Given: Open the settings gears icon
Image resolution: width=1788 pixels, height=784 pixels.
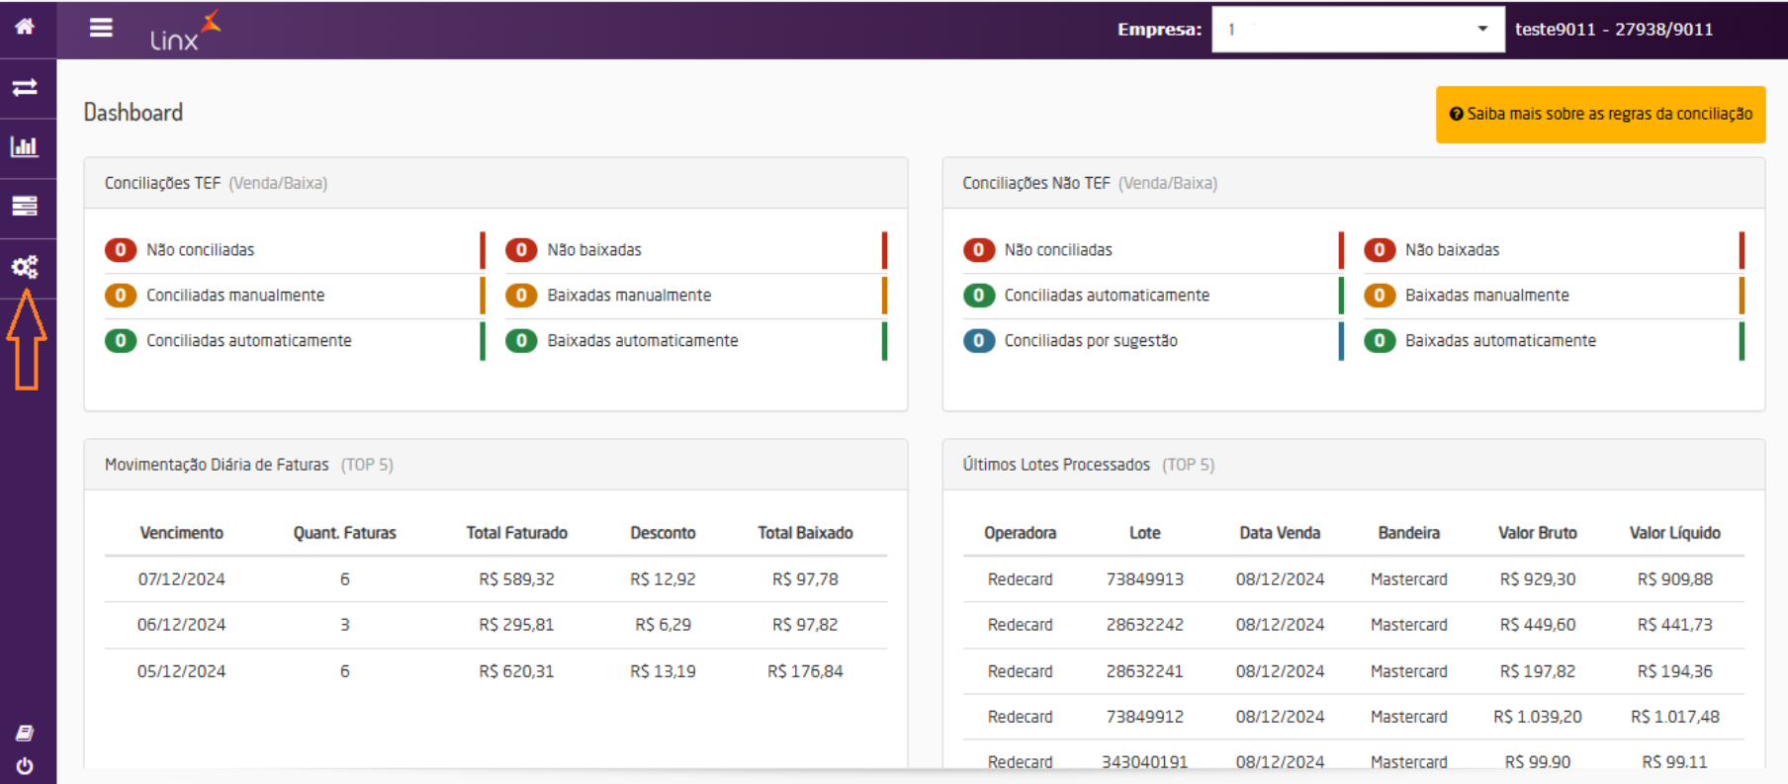Looking at the screenshot, I should pos(25,267).
